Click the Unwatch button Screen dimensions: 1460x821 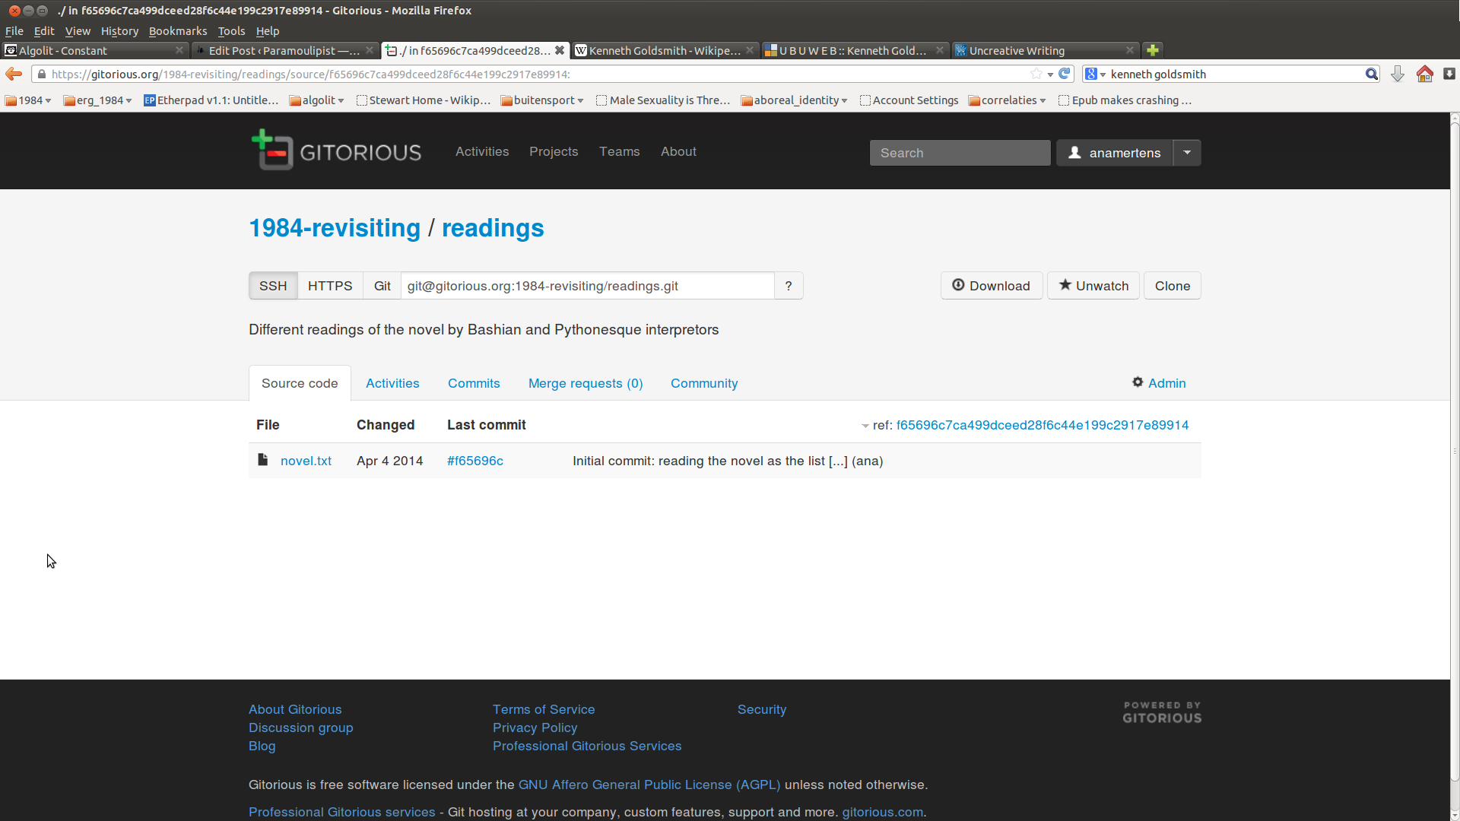coord(1093,286)
